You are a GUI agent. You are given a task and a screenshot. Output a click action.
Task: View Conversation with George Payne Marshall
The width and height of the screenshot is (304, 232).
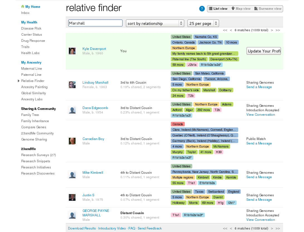[x=261, y=220]
